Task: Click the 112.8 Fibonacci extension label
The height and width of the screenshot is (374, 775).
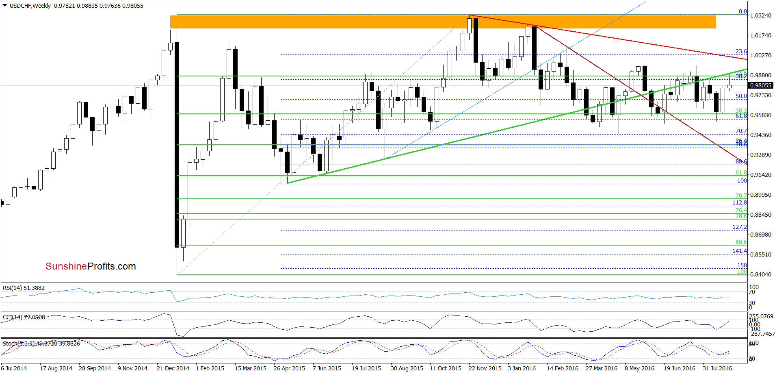Action: click(739, 202)
